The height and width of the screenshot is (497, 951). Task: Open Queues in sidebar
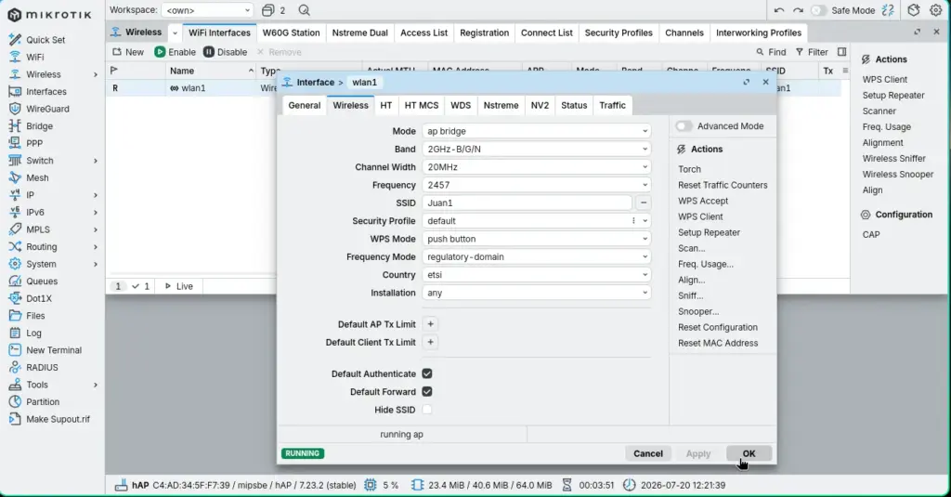[42, 281]
